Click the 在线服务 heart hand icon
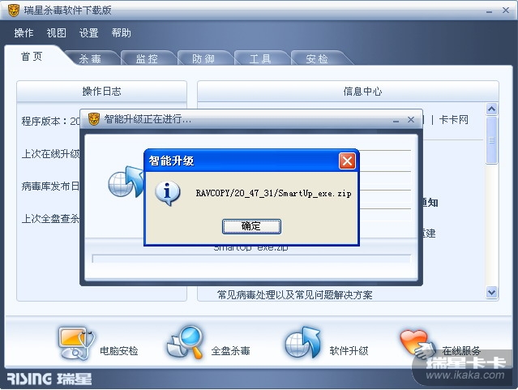Screen dimensions: 518x390 (x=417, y=345)
